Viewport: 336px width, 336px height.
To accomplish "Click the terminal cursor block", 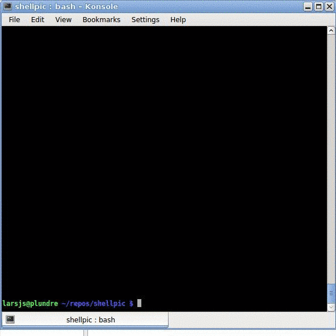I will [139, 303].
